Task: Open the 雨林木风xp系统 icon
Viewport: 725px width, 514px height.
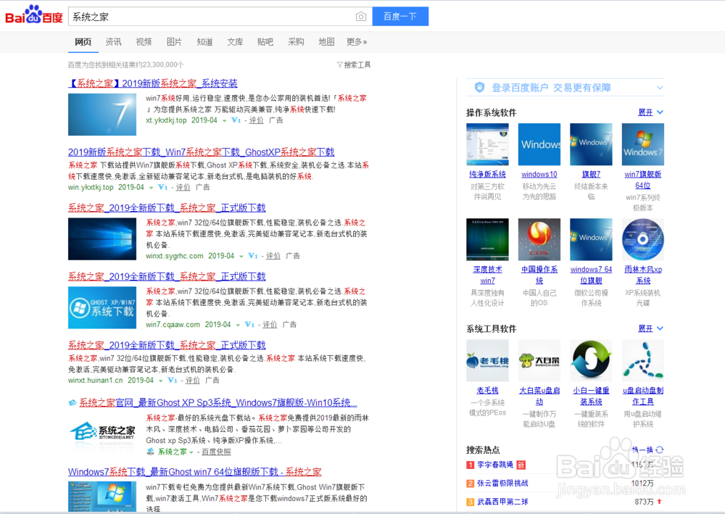Action: [642, 239]
